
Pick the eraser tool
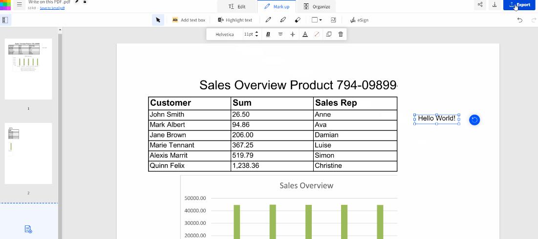[298, 20]
